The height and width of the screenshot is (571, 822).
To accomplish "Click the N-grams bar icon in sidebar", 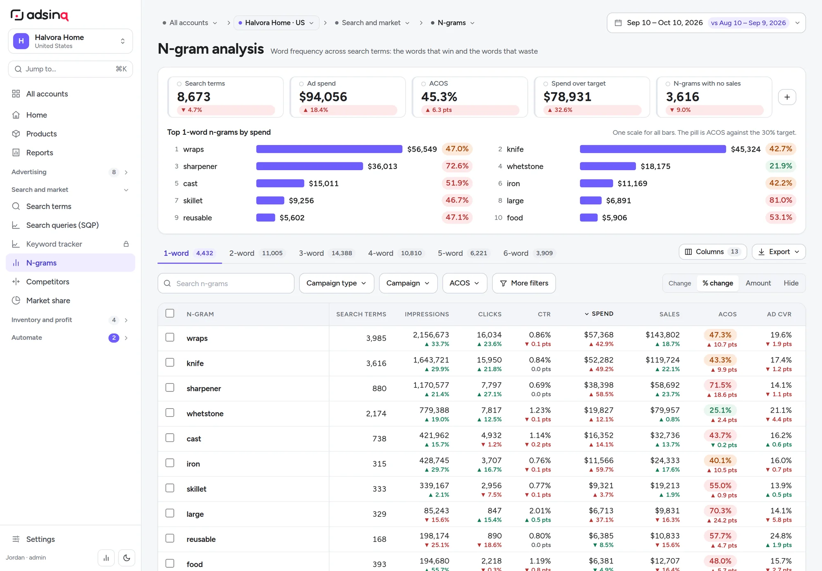I will point(16,263).
